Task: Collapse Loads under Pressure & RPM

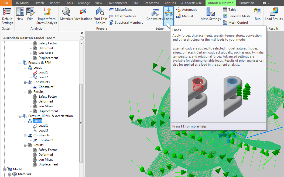Action: click(25, 68)
